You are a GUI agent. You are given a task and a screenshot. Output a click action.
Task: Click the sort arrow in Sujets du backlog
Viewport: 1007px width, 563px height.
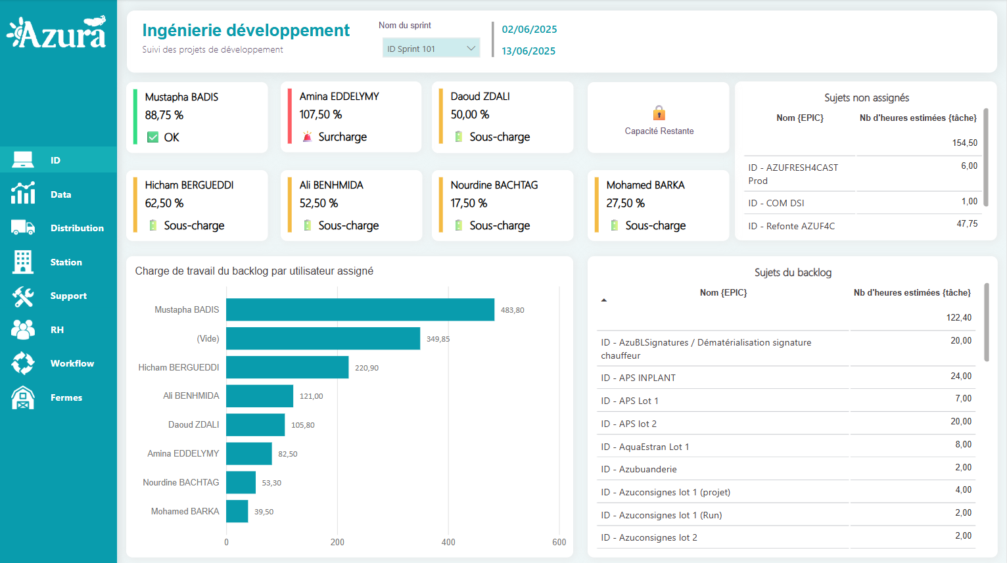tap(604, 300)
